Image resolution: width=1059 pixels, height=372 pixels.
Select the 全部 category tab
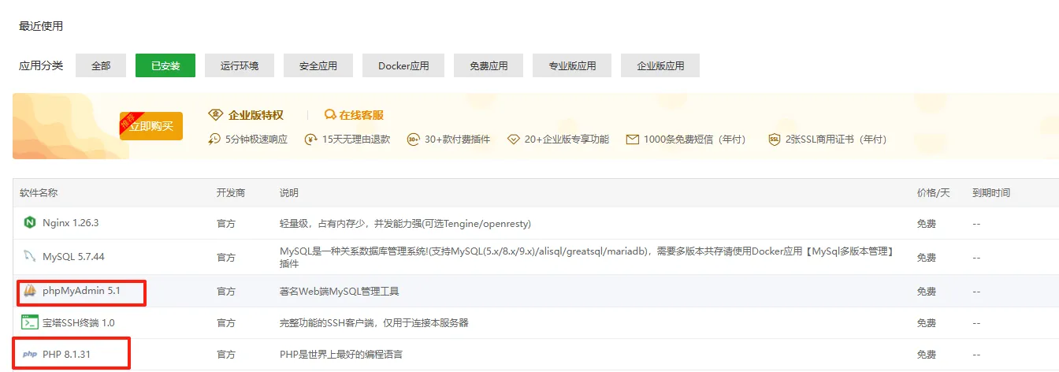point(101,66)
